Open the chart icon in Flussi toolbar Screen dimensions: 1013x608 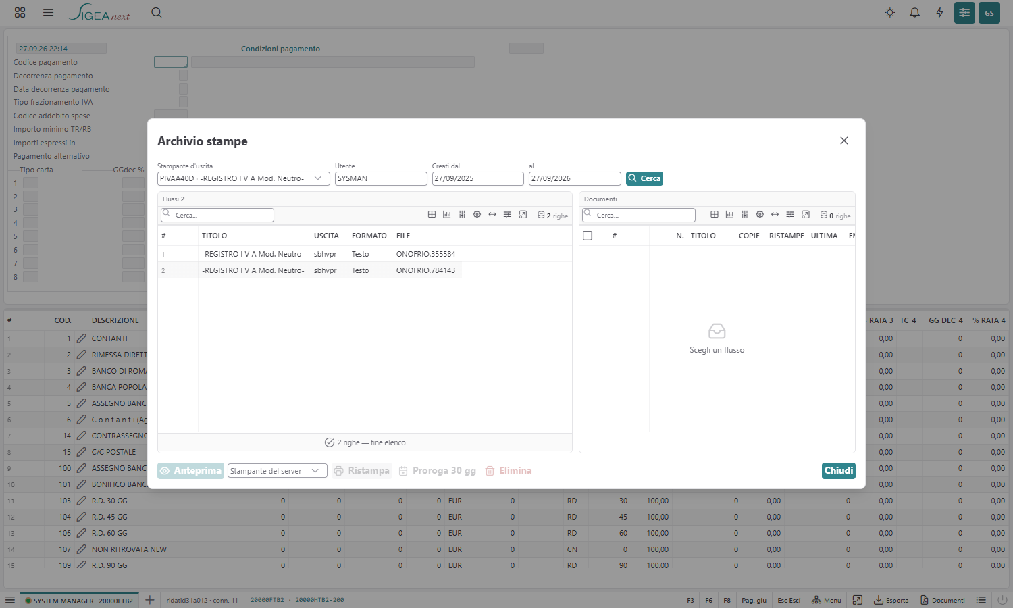click(x=446, y=215)
